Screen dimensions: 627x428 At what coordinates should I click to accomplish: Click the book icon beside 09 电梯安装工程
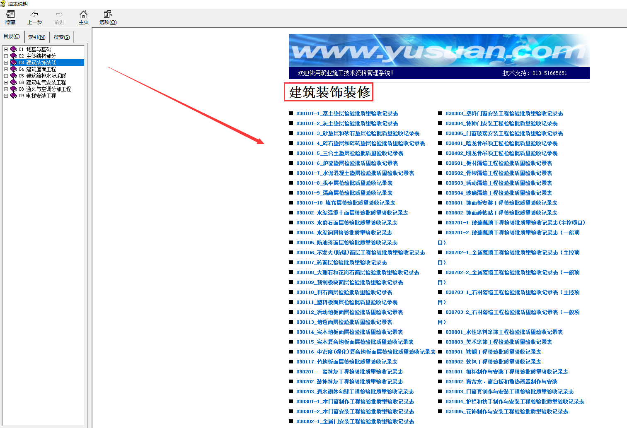click(14, 96)
